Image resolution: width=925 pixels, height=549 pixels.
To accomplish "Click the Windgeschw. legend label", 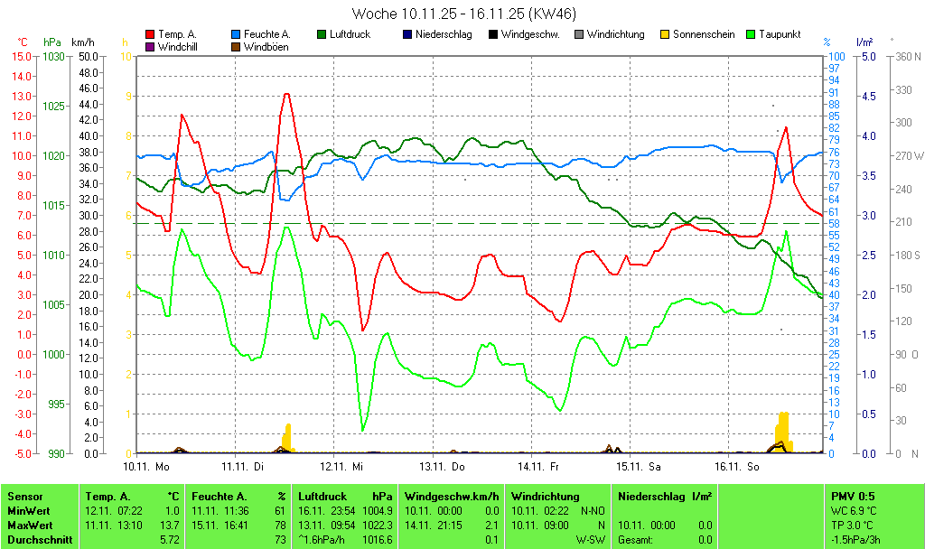I will pyautogui.click(x=530, y=34).
